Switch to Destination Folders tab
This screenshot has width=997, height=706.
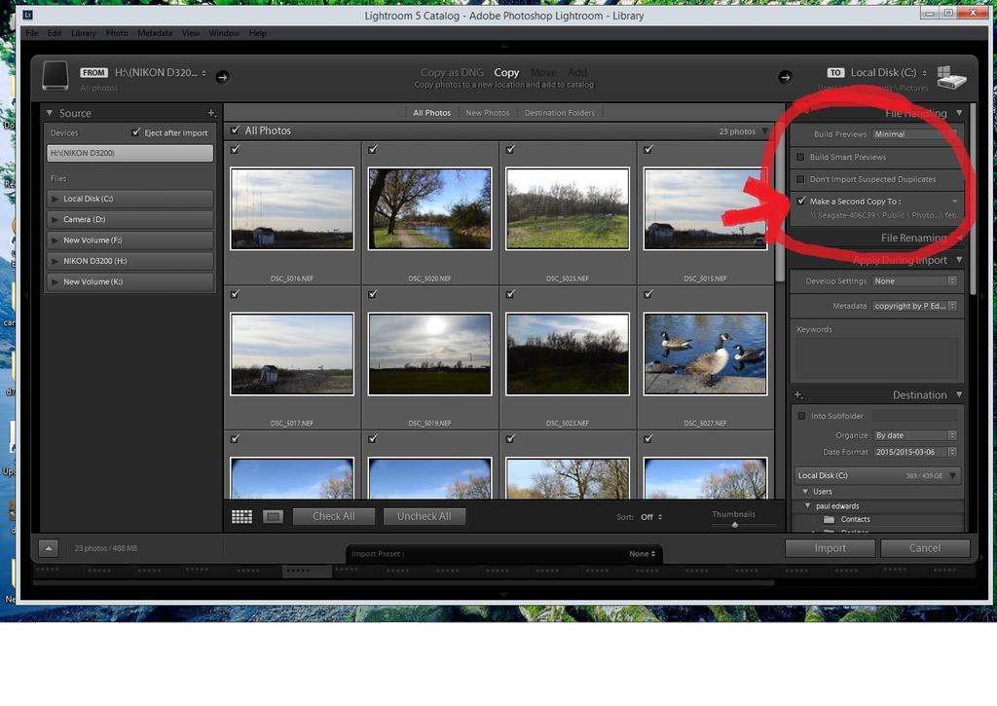560,113
